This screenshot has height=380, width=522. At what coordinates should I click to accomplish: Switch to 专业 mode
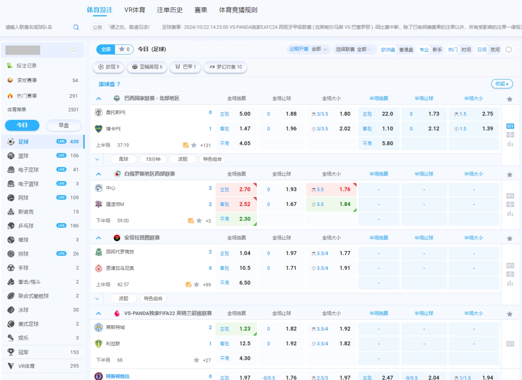[424, 50]
